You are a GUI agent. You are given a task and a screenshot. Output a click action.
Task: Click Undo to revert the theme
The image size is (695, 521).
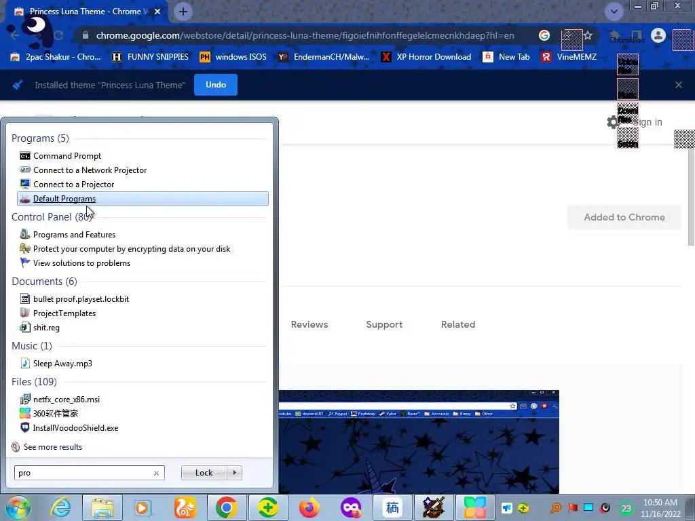point(216,85)
